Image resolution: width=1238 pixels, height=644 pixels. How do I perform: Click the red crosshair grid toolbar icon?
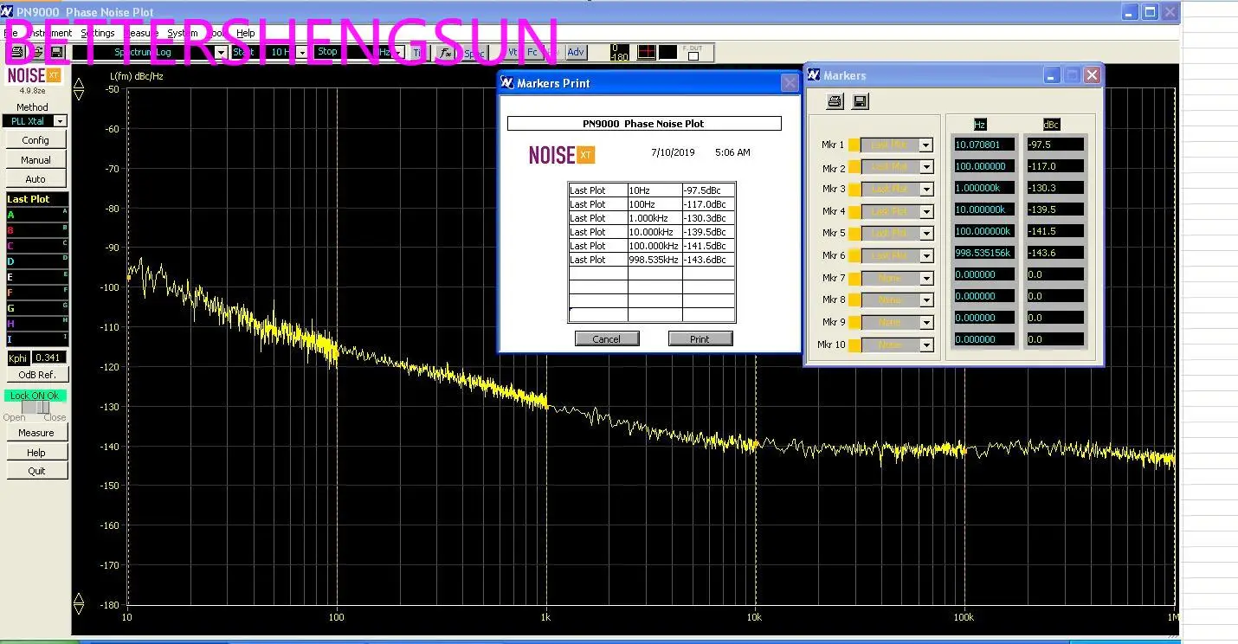coord(647,53)
